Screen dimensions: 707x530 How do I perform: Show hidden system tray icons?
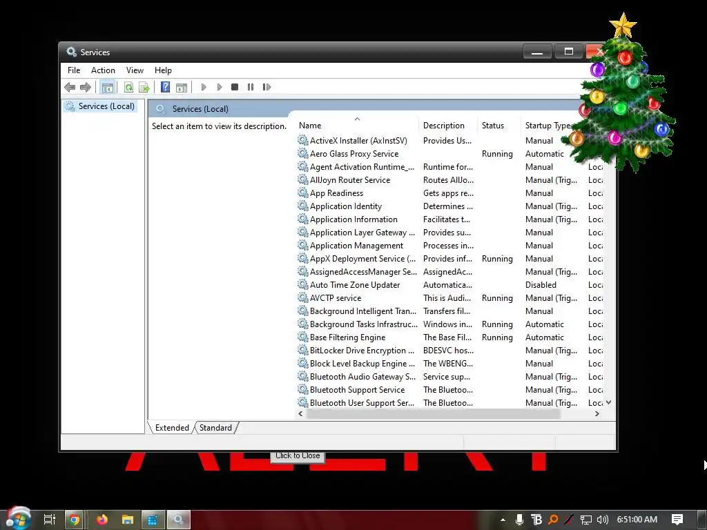(x=503, y=520)
